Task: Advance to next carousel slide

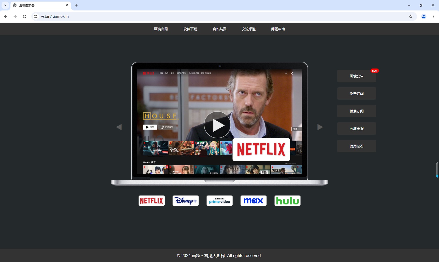Action: tap(320, 127)
